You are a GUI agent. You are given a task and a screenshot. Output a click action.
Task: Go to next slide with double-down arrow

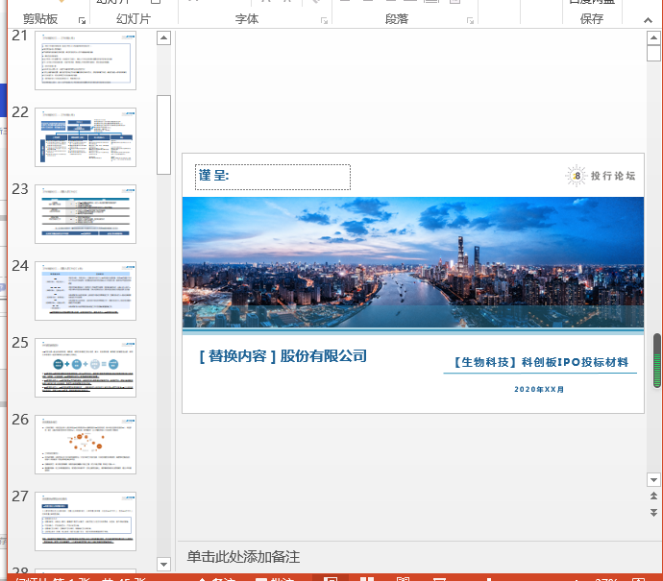(653, 513)
